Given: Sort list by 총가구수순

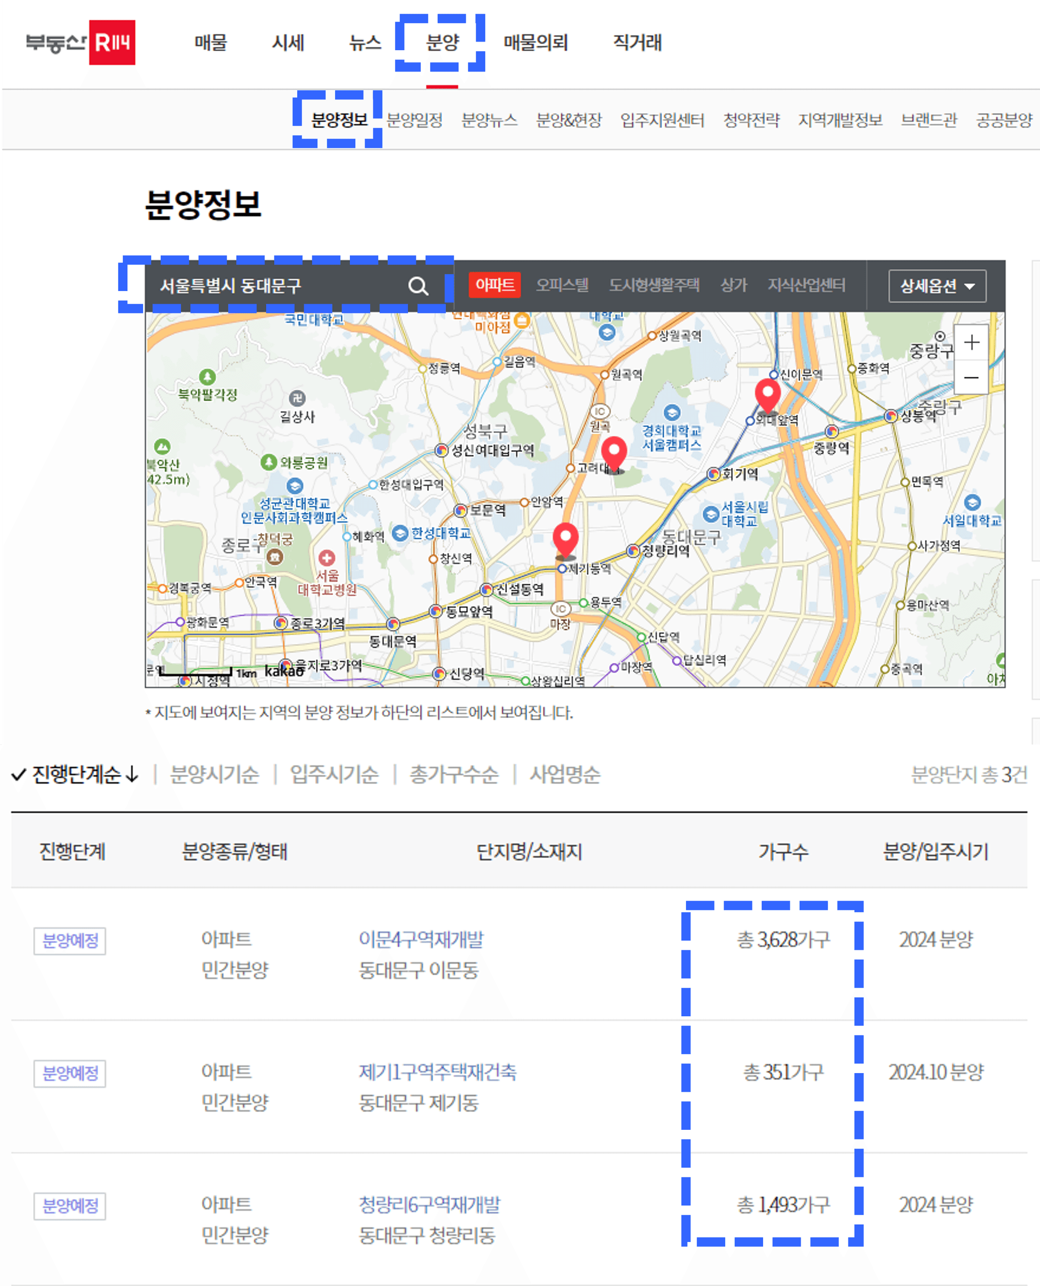Looking at the screenshot, I should pos(453,774).
